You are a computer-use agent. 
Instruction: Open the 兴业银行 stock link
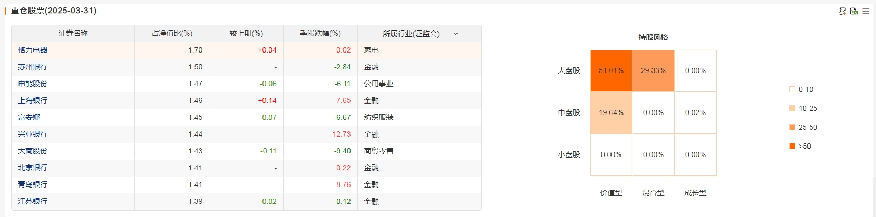[x=33, y=134]
